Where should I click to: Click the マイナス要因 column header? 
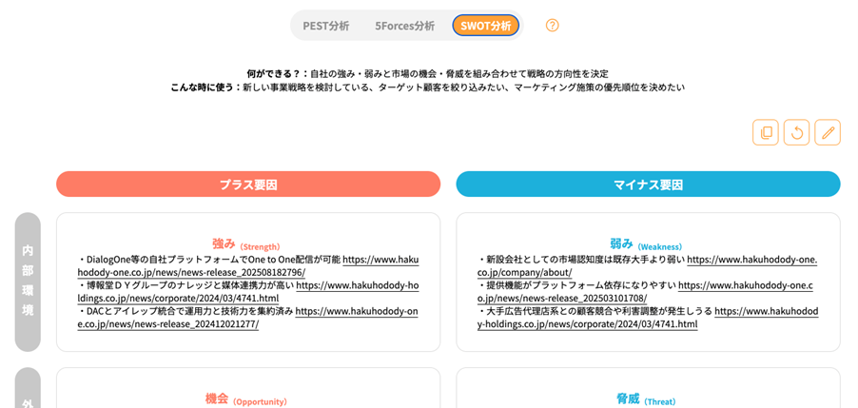[648, 185]
